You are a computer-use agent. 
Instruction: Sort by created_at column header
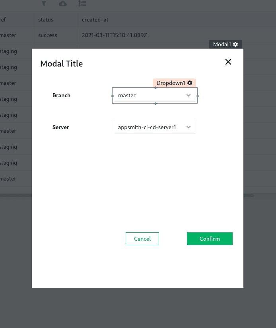coord(95,20)
